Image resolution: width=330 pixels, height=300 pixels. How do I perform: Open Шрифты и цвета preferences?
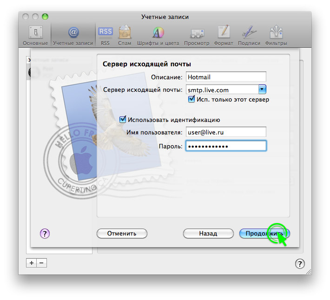click(x=158, y=35)
